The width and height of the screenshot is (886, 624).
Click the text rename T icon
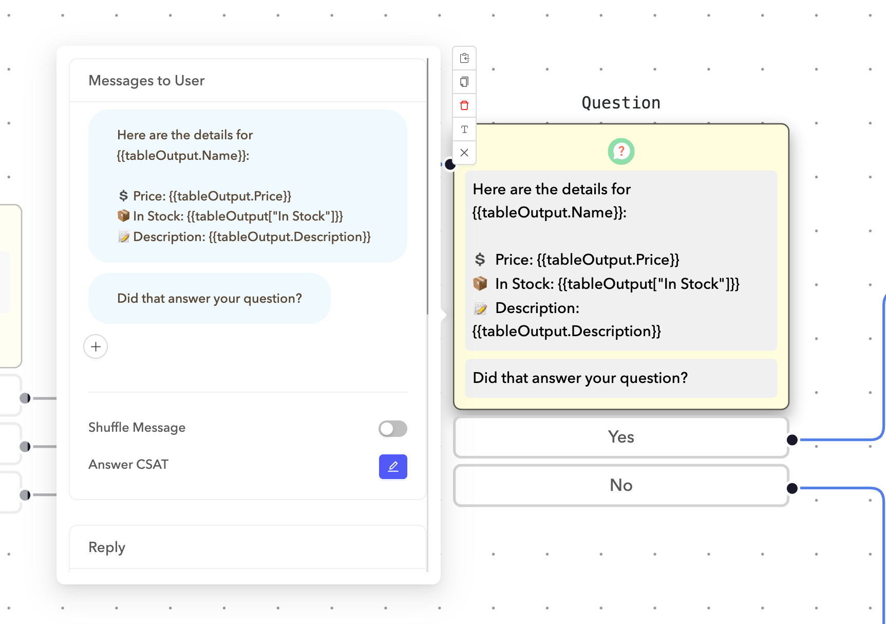464,129
